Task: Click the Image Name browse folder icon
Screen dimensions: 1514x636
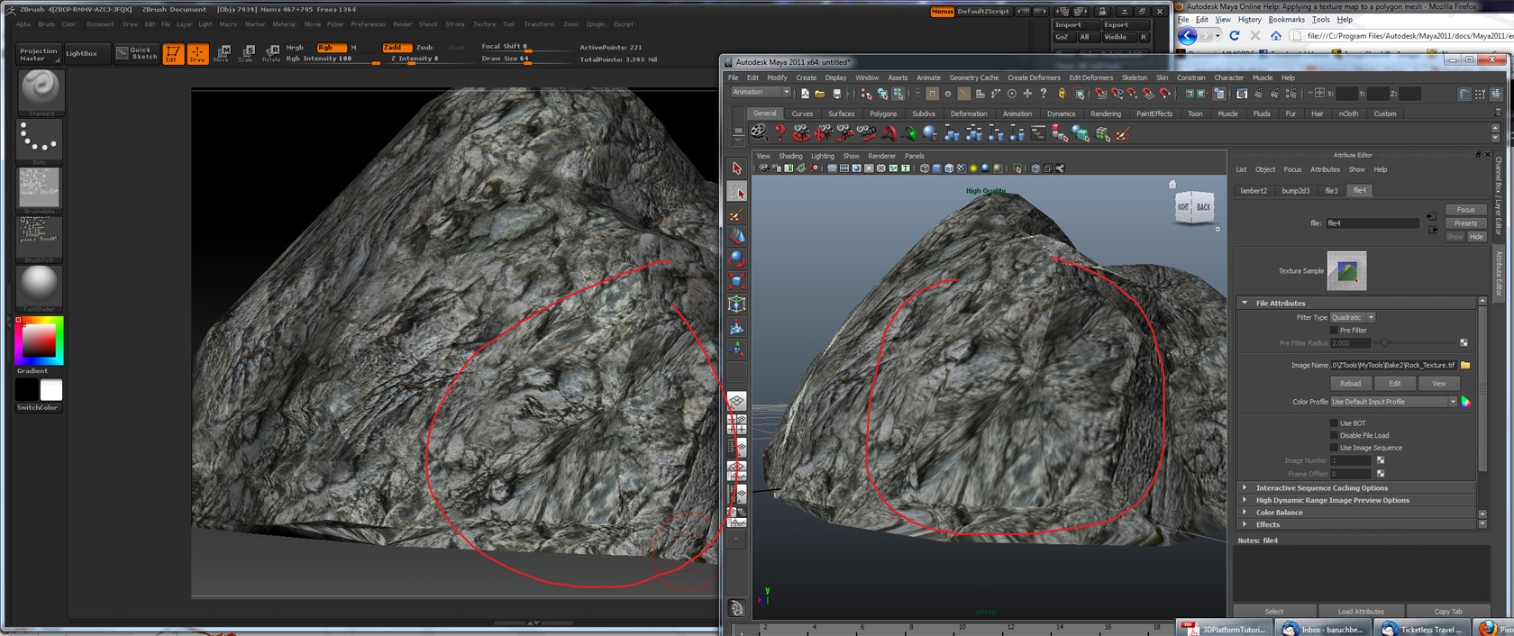Action: [x=1465, y=365]
